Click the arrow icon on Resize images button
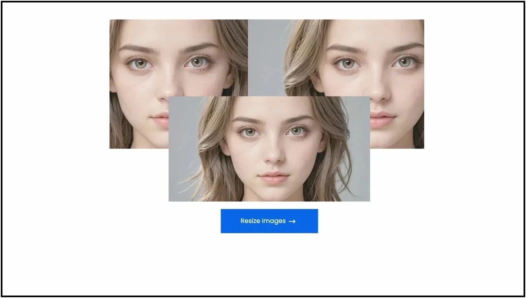This screenshot has height=298, width=526. pos(292,221)
